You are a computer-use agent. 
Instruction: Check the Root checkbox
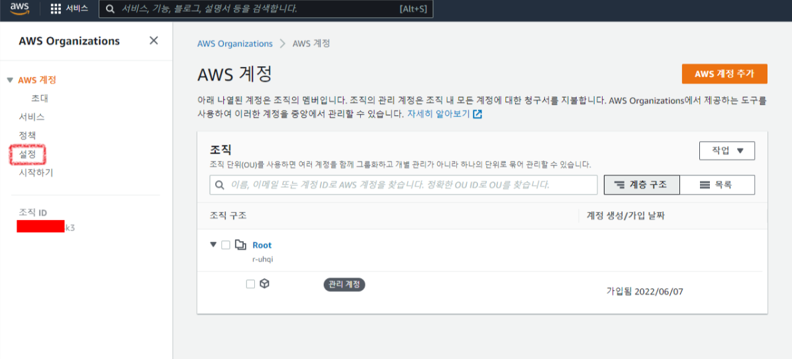click(x=226, y=245)
